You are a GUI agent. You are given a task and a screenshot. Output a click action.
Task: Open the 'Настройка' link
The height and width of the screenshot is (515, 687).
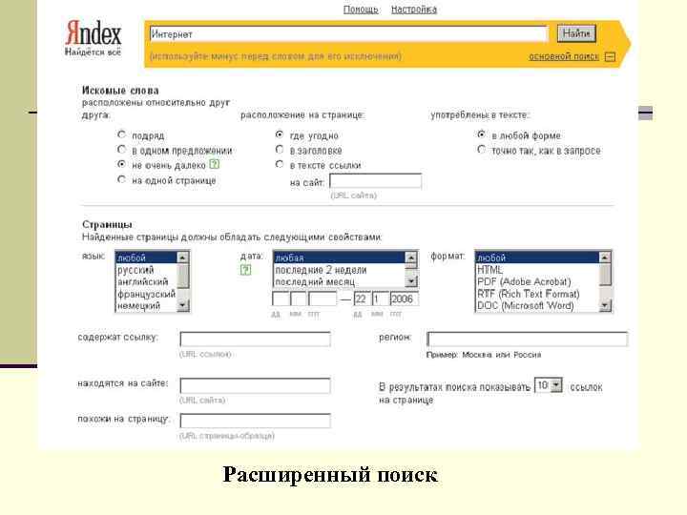pos(414,10)
